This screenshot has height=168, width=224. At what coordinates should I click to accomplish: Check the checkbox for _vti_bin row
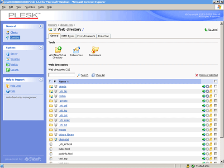pyautogui.click(x=215, y=91)
